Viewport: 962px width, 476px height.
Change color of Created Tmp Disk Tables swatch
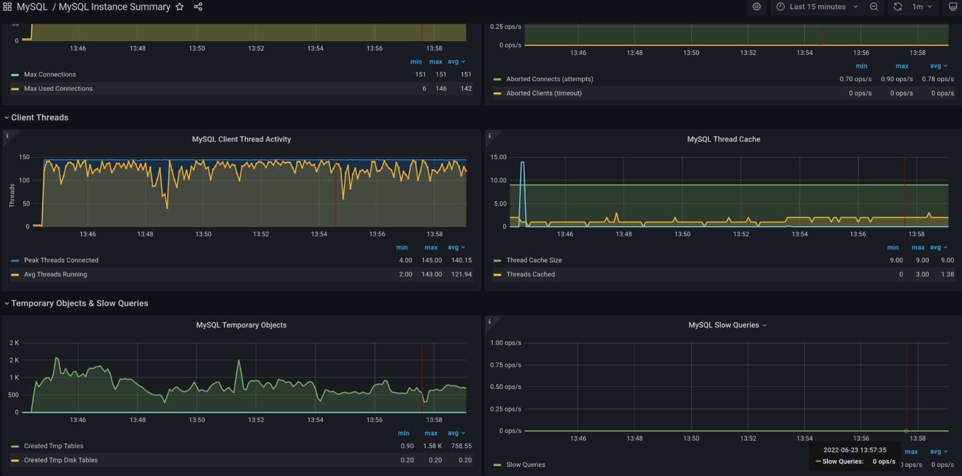pyautogui.click(x=15, y=460)
